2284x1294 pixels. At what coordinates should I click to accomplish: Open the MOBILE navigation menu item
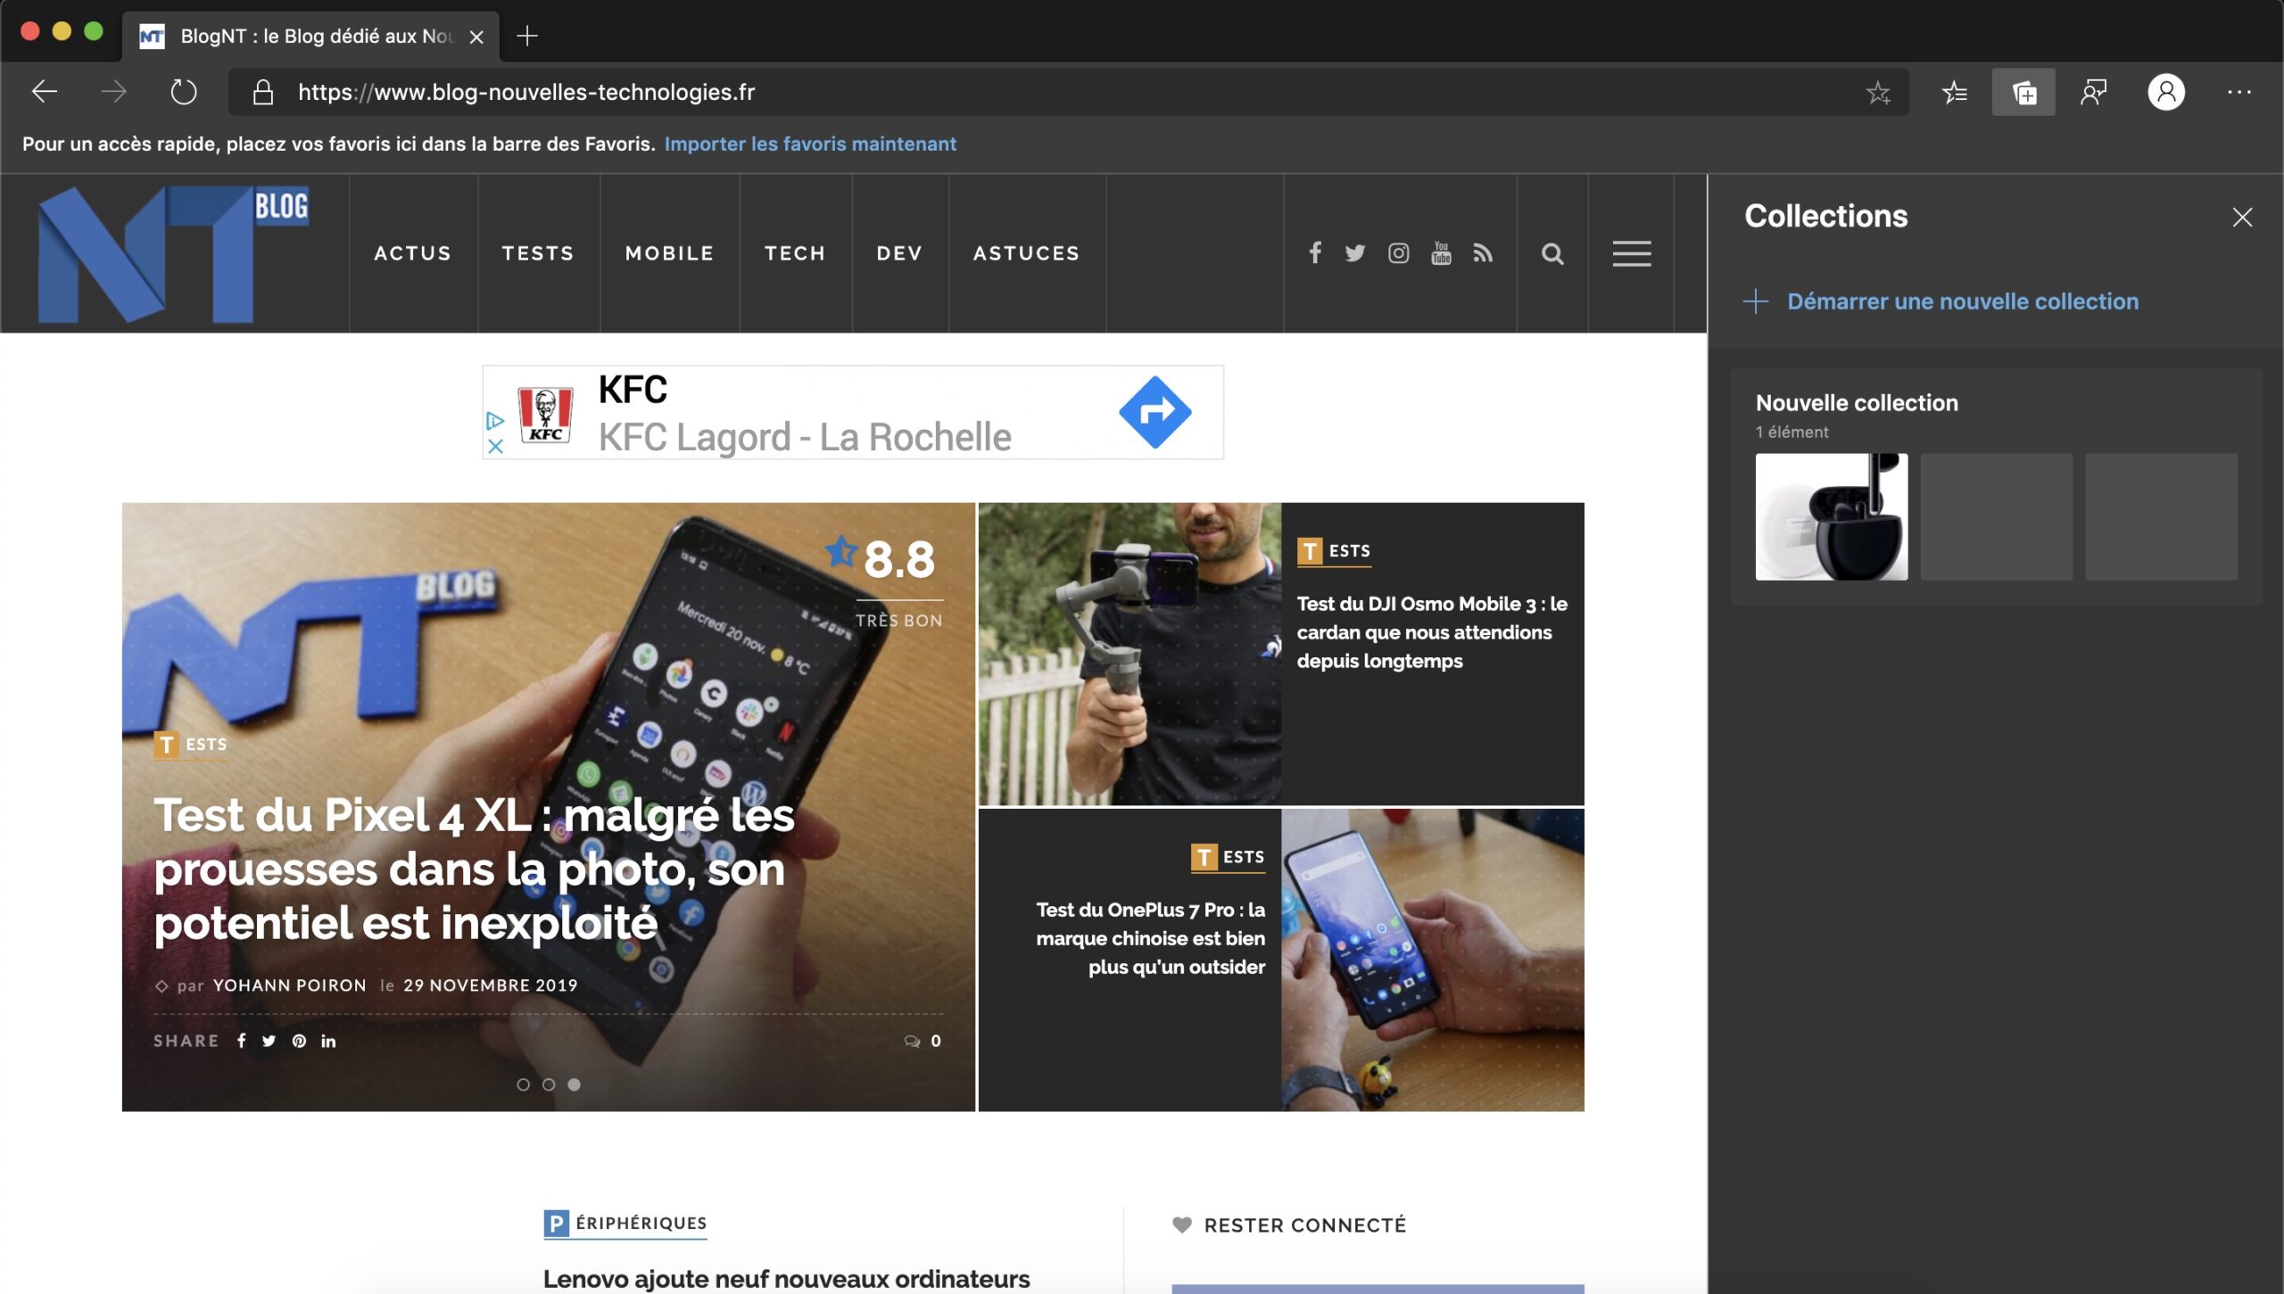coord(668,253)
